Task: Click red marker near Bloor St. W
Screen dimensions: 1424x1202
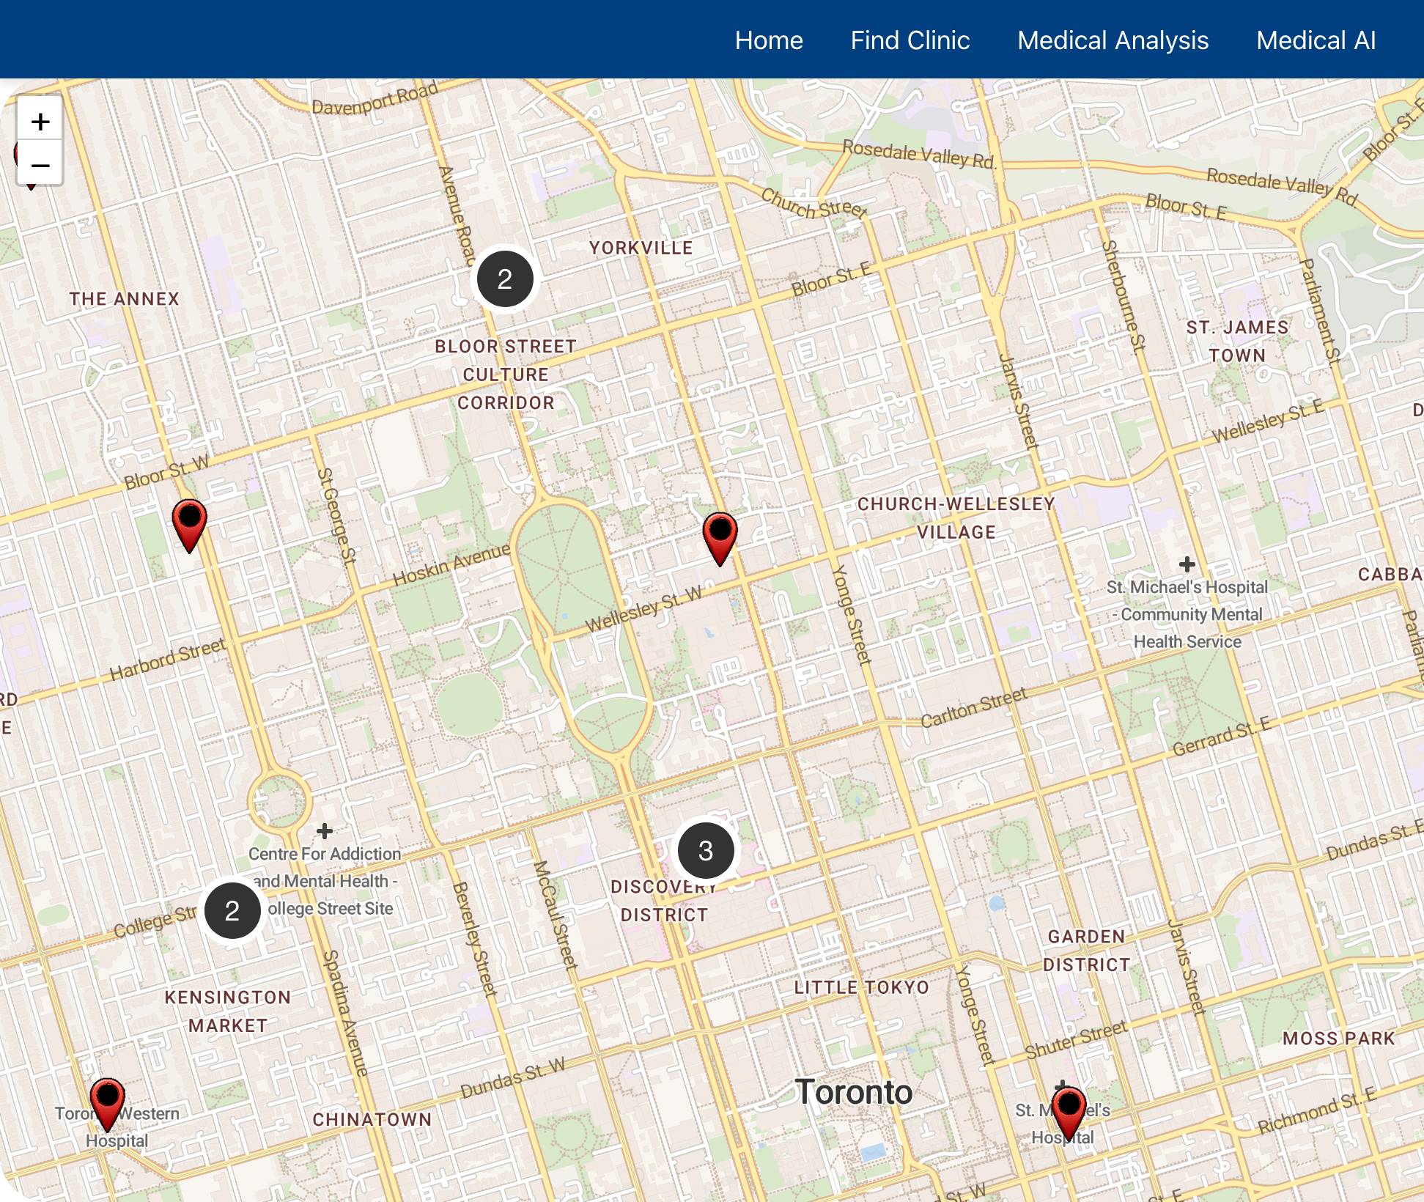Action: pos(189,523)
